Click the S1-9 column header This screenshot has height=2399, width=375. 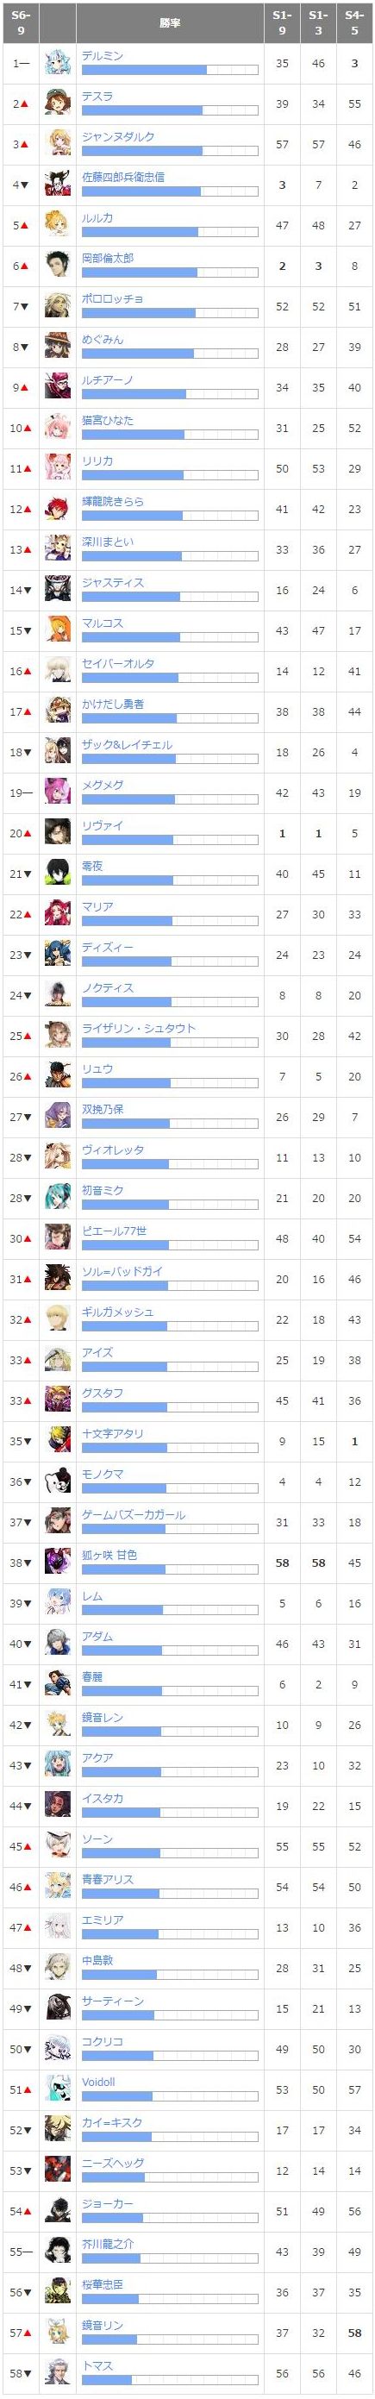pos(282,22)
